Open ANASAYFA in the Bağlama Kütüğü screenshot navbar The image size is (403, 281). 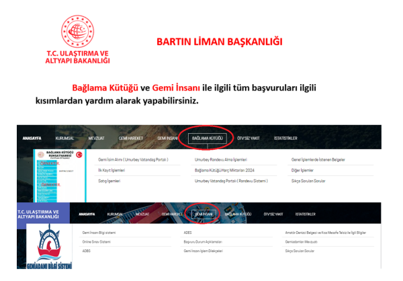pyautogui.click(x=32, y=138)
